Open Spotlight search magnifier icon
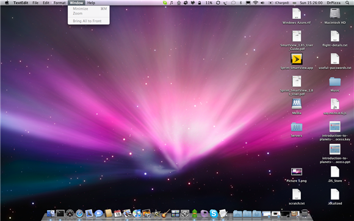 pos(347,2)
